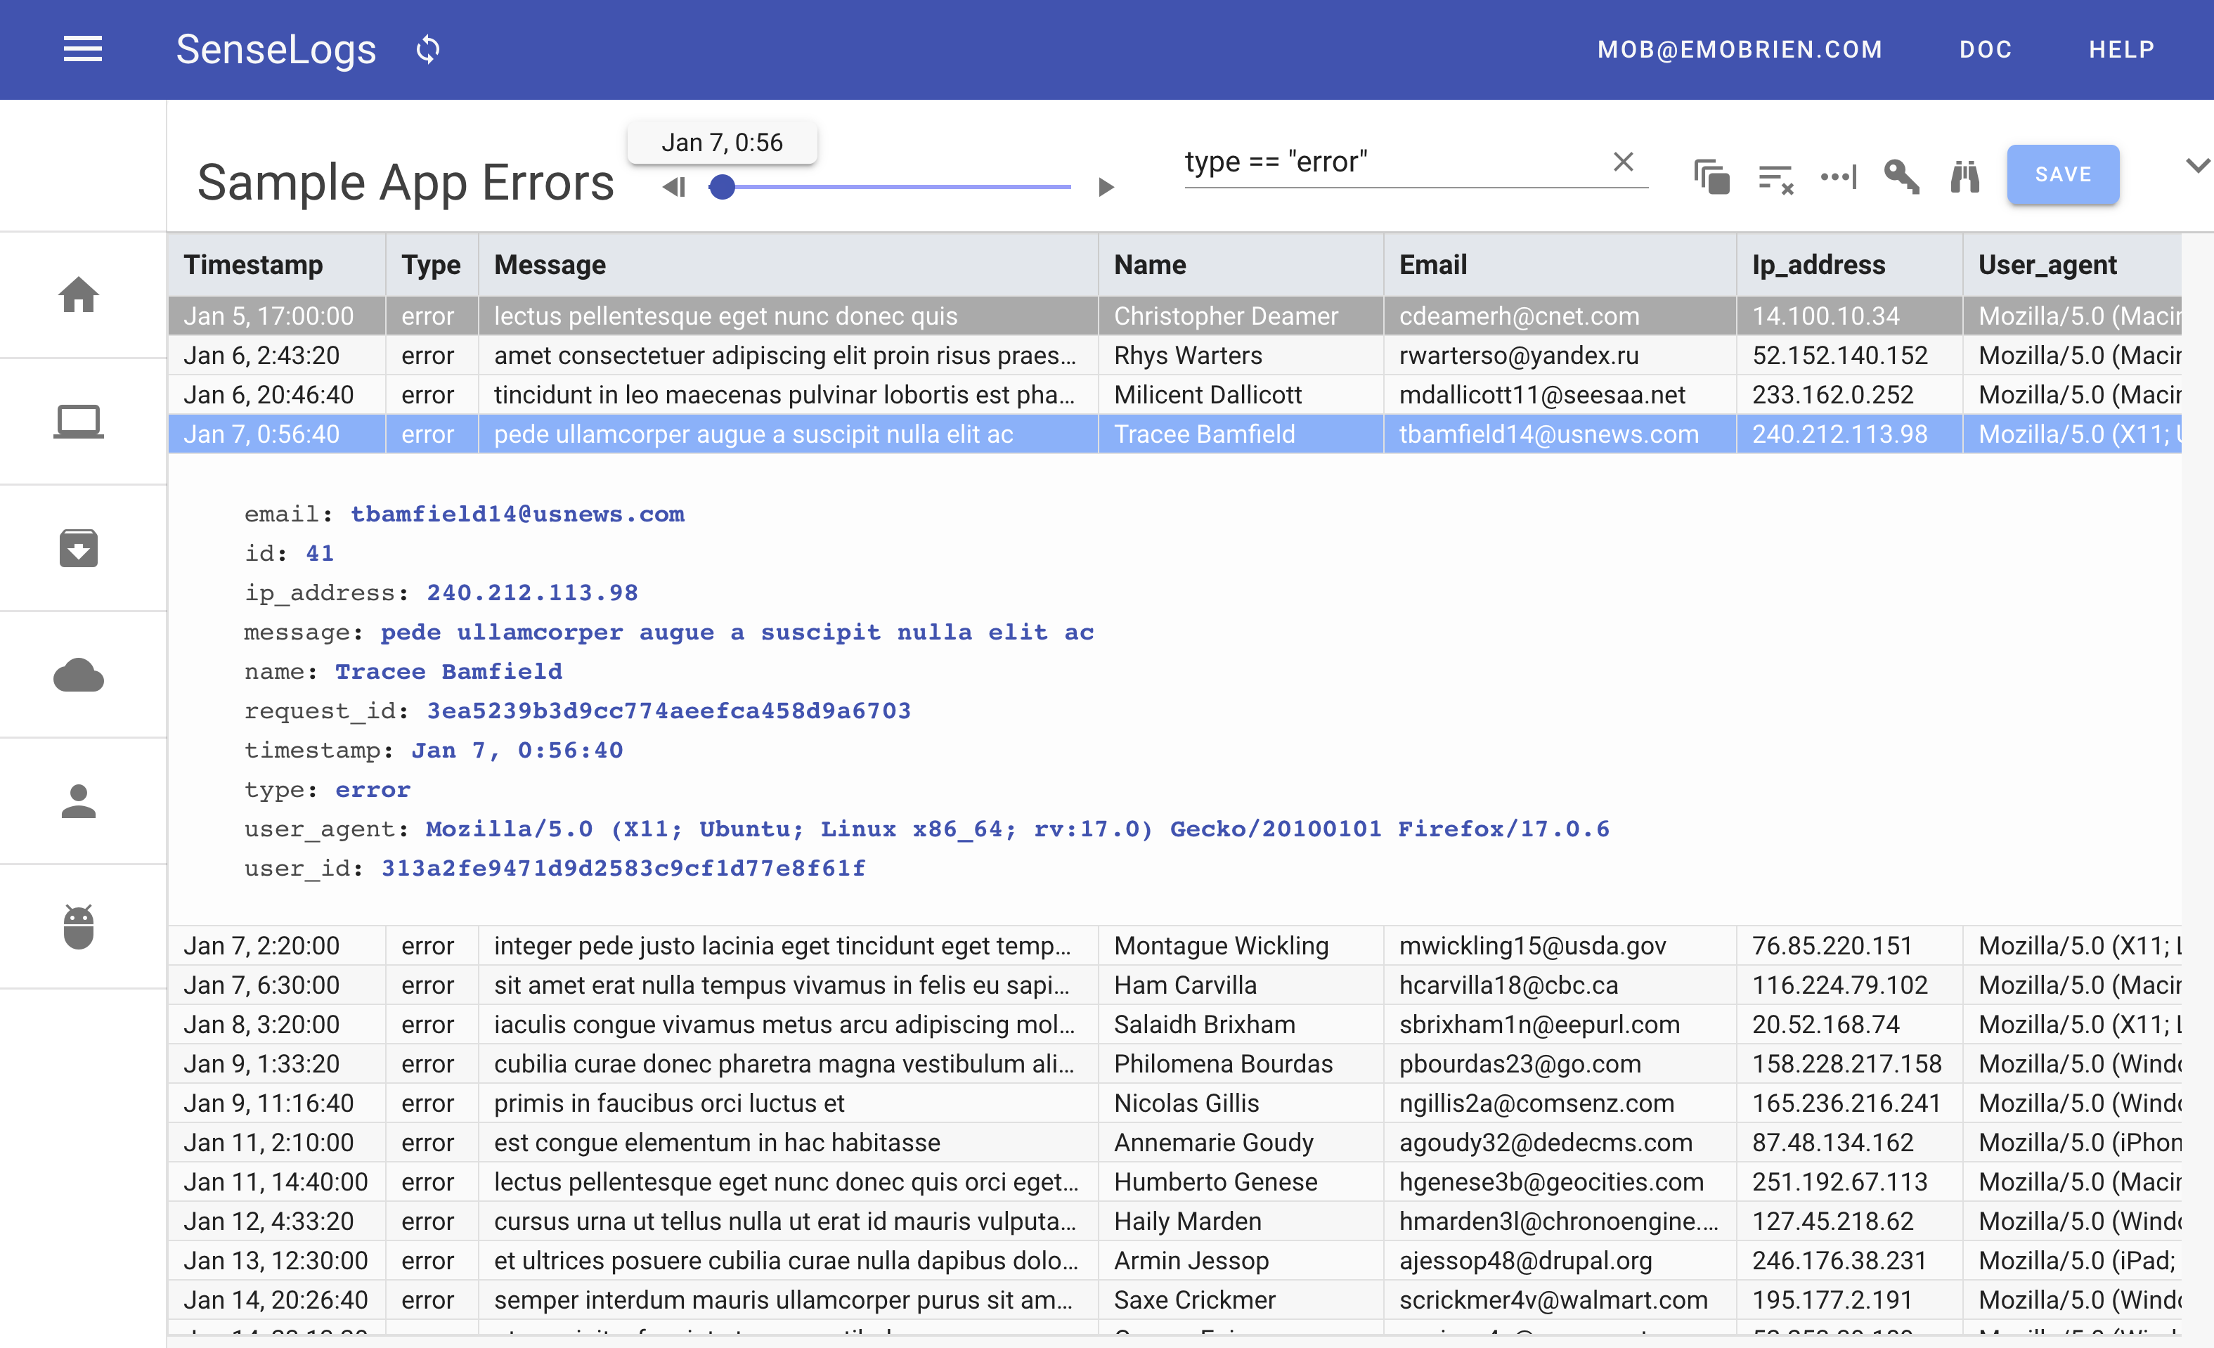Click detail email value tbamfield14@usnews.com
Viewport: 2214px width, 1348px height.
click(517, 514)
